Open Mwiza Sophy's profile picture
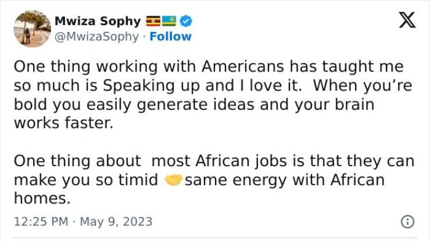This screenshot has width=430, height=241. pos(31,28)
